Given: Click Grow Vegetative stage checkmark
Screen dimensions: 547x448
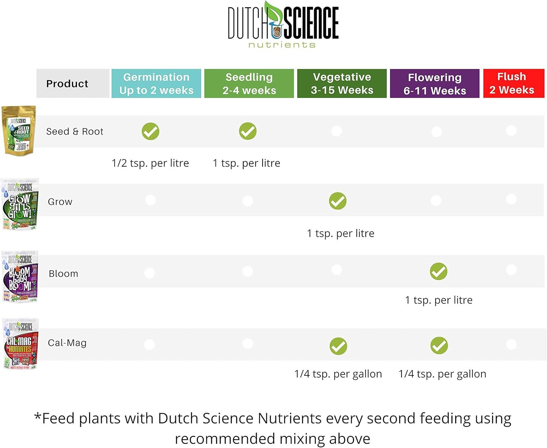Looking at the screenshot, I should pyautogui.click(x=338, y=201).
